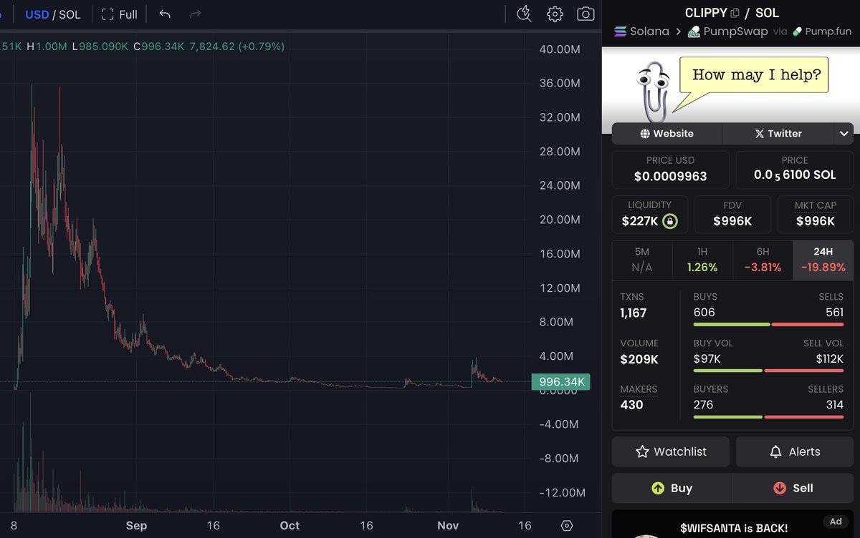Click the Buy button
This screenshot has height=538, width=860.
point(672,488)
